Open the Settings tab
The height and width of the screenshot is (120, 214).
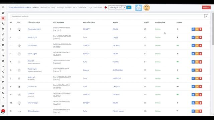point(60,7)
